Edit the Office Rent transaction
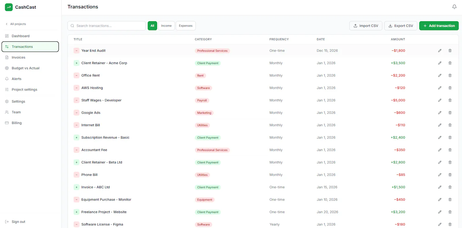 [x=440, y=75]
